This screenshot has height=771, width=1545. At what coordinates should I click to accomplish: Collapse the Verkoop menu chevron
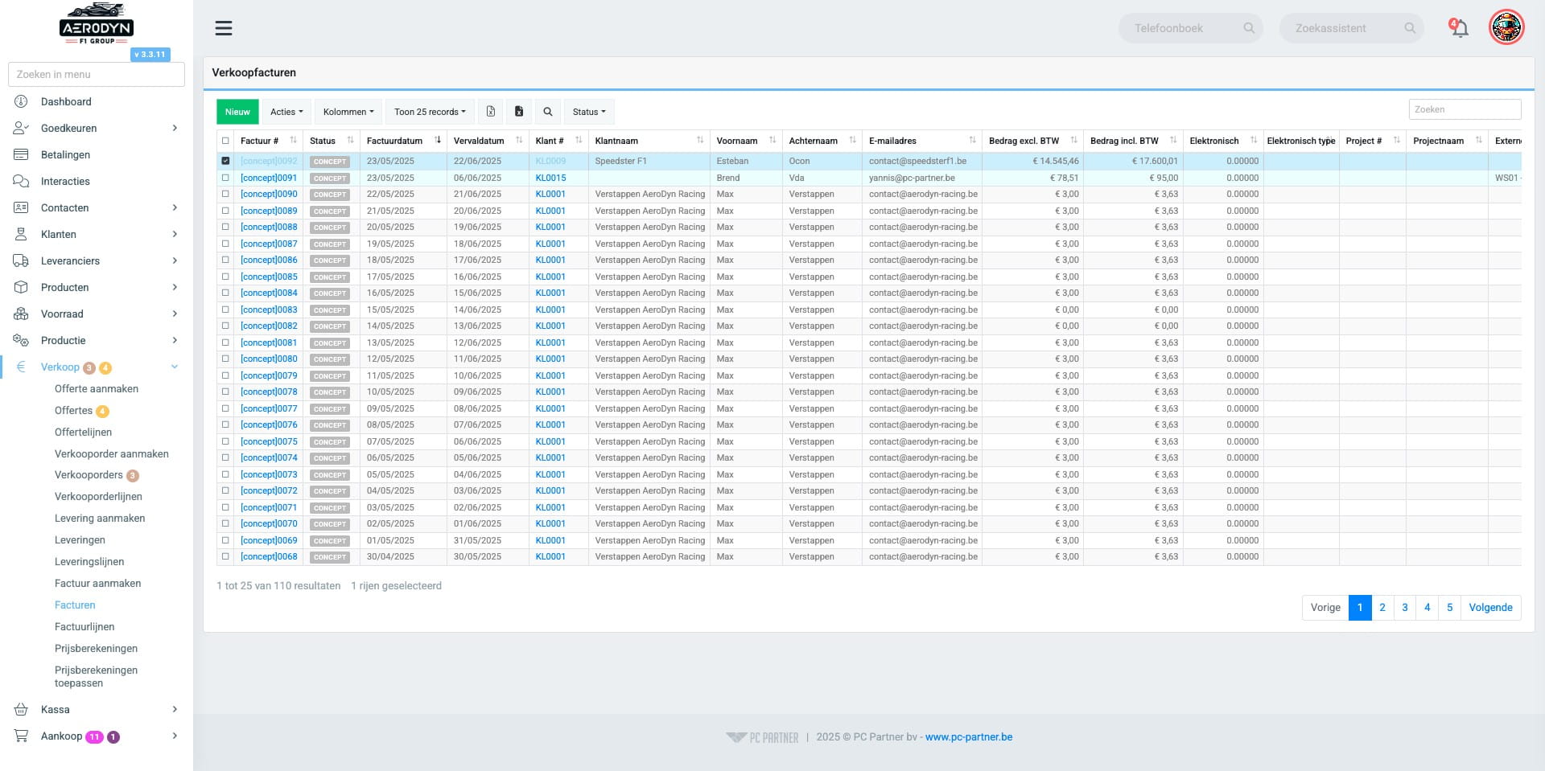[x=175, y=367]
